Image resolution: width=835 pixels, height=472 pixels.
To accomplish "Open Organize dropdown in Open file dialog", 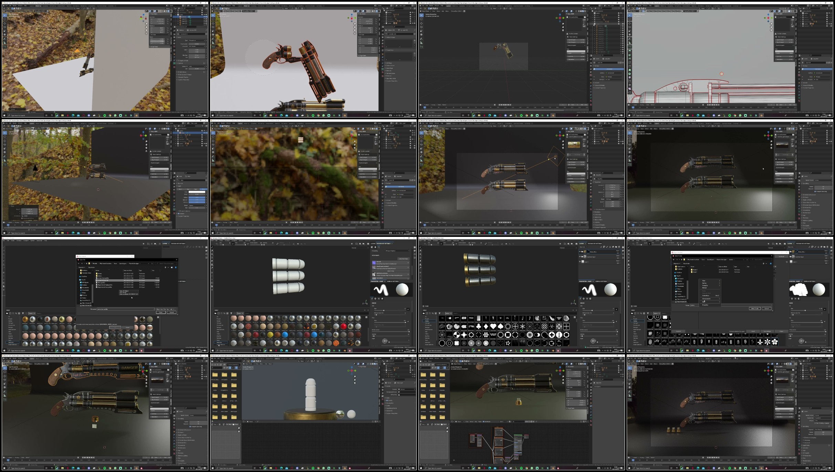I will 82,267.
